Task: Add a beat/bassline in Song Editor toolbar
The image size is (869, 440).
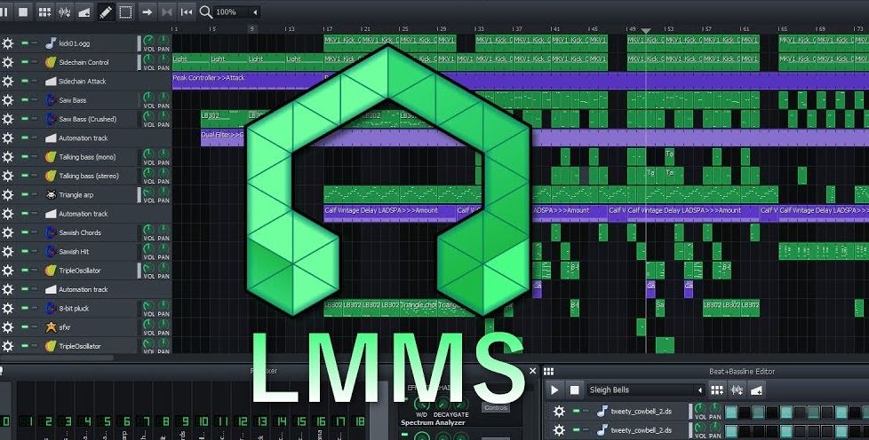Action: pyautogui.click(x=45, y=12)
